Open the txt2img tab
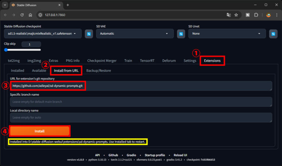This screenshot has height=166, width=282. (x=14, y=60)
